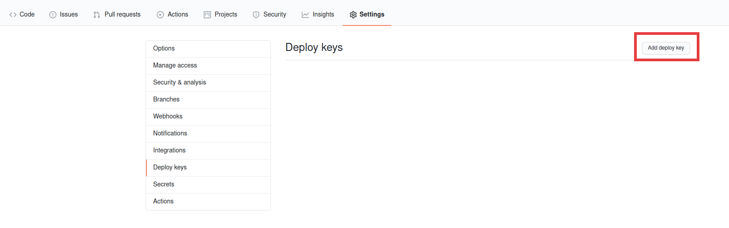
Task: Go to the Pull requests tab
Action: point(117,14)
